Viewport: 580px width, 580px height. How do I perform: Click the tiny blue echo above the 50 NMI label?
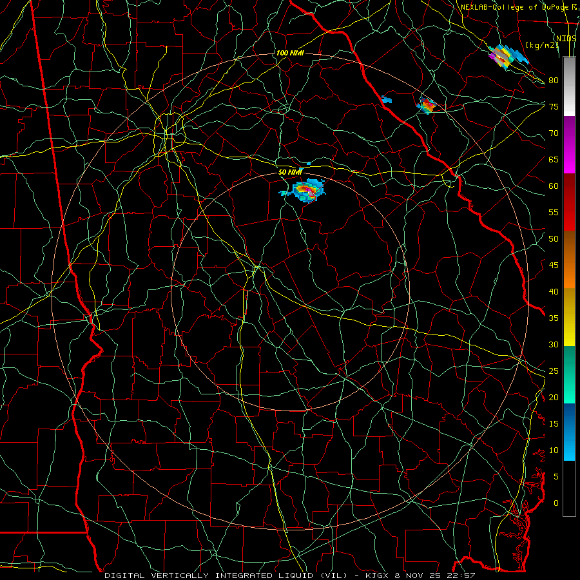click(309, 163)
